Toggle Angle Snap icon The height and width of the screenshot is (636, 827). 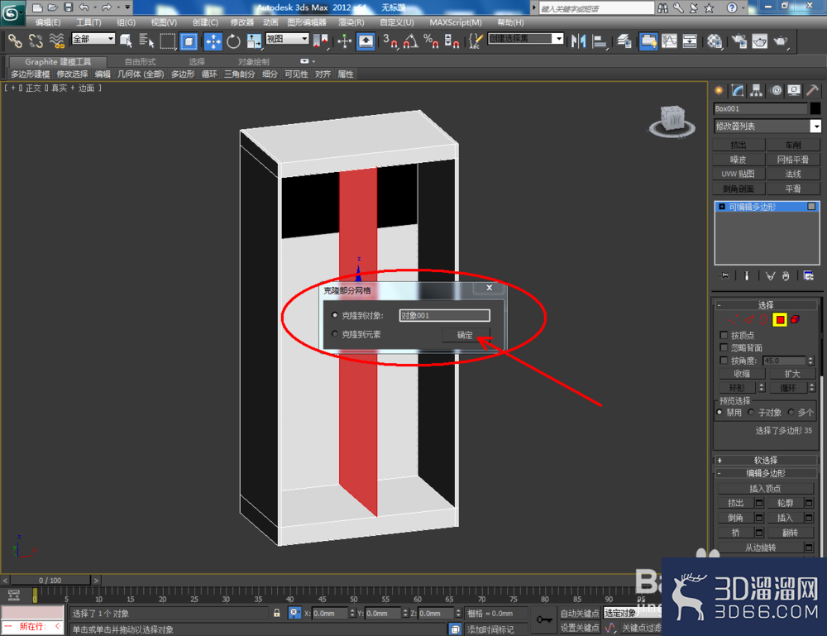point(411,41)
